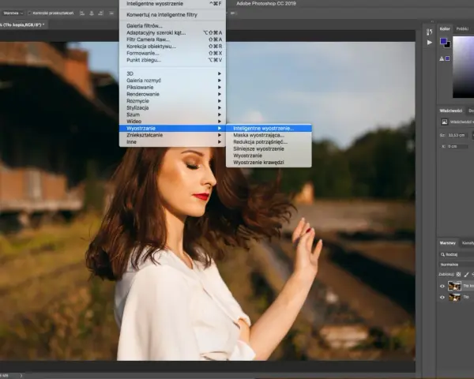Expand the Stylizacja submenu
Viewport: 474px width, 379px height.
click(172, 107)
